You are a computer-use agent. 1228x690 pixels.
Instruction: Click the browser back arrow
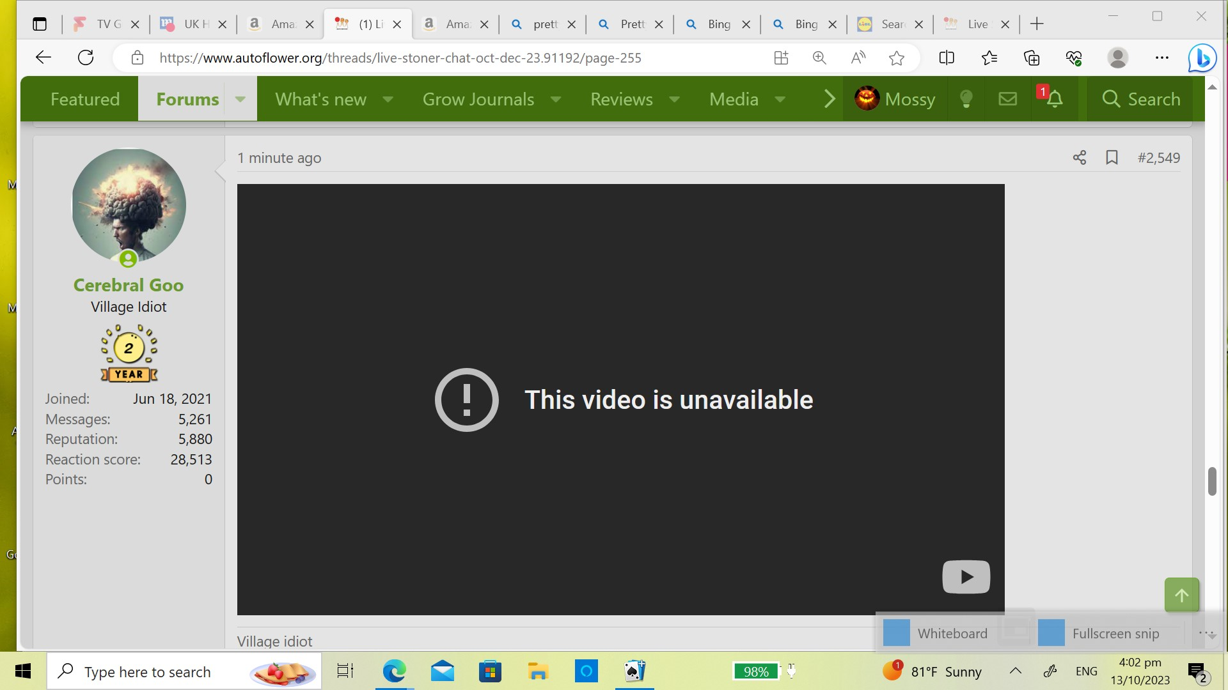[x=43, y=58]
